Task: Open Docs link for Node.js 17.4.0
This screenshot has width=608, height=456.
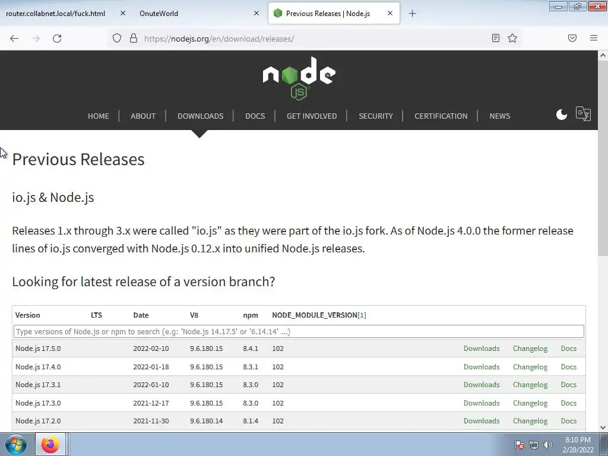Action: pos(568,367)
